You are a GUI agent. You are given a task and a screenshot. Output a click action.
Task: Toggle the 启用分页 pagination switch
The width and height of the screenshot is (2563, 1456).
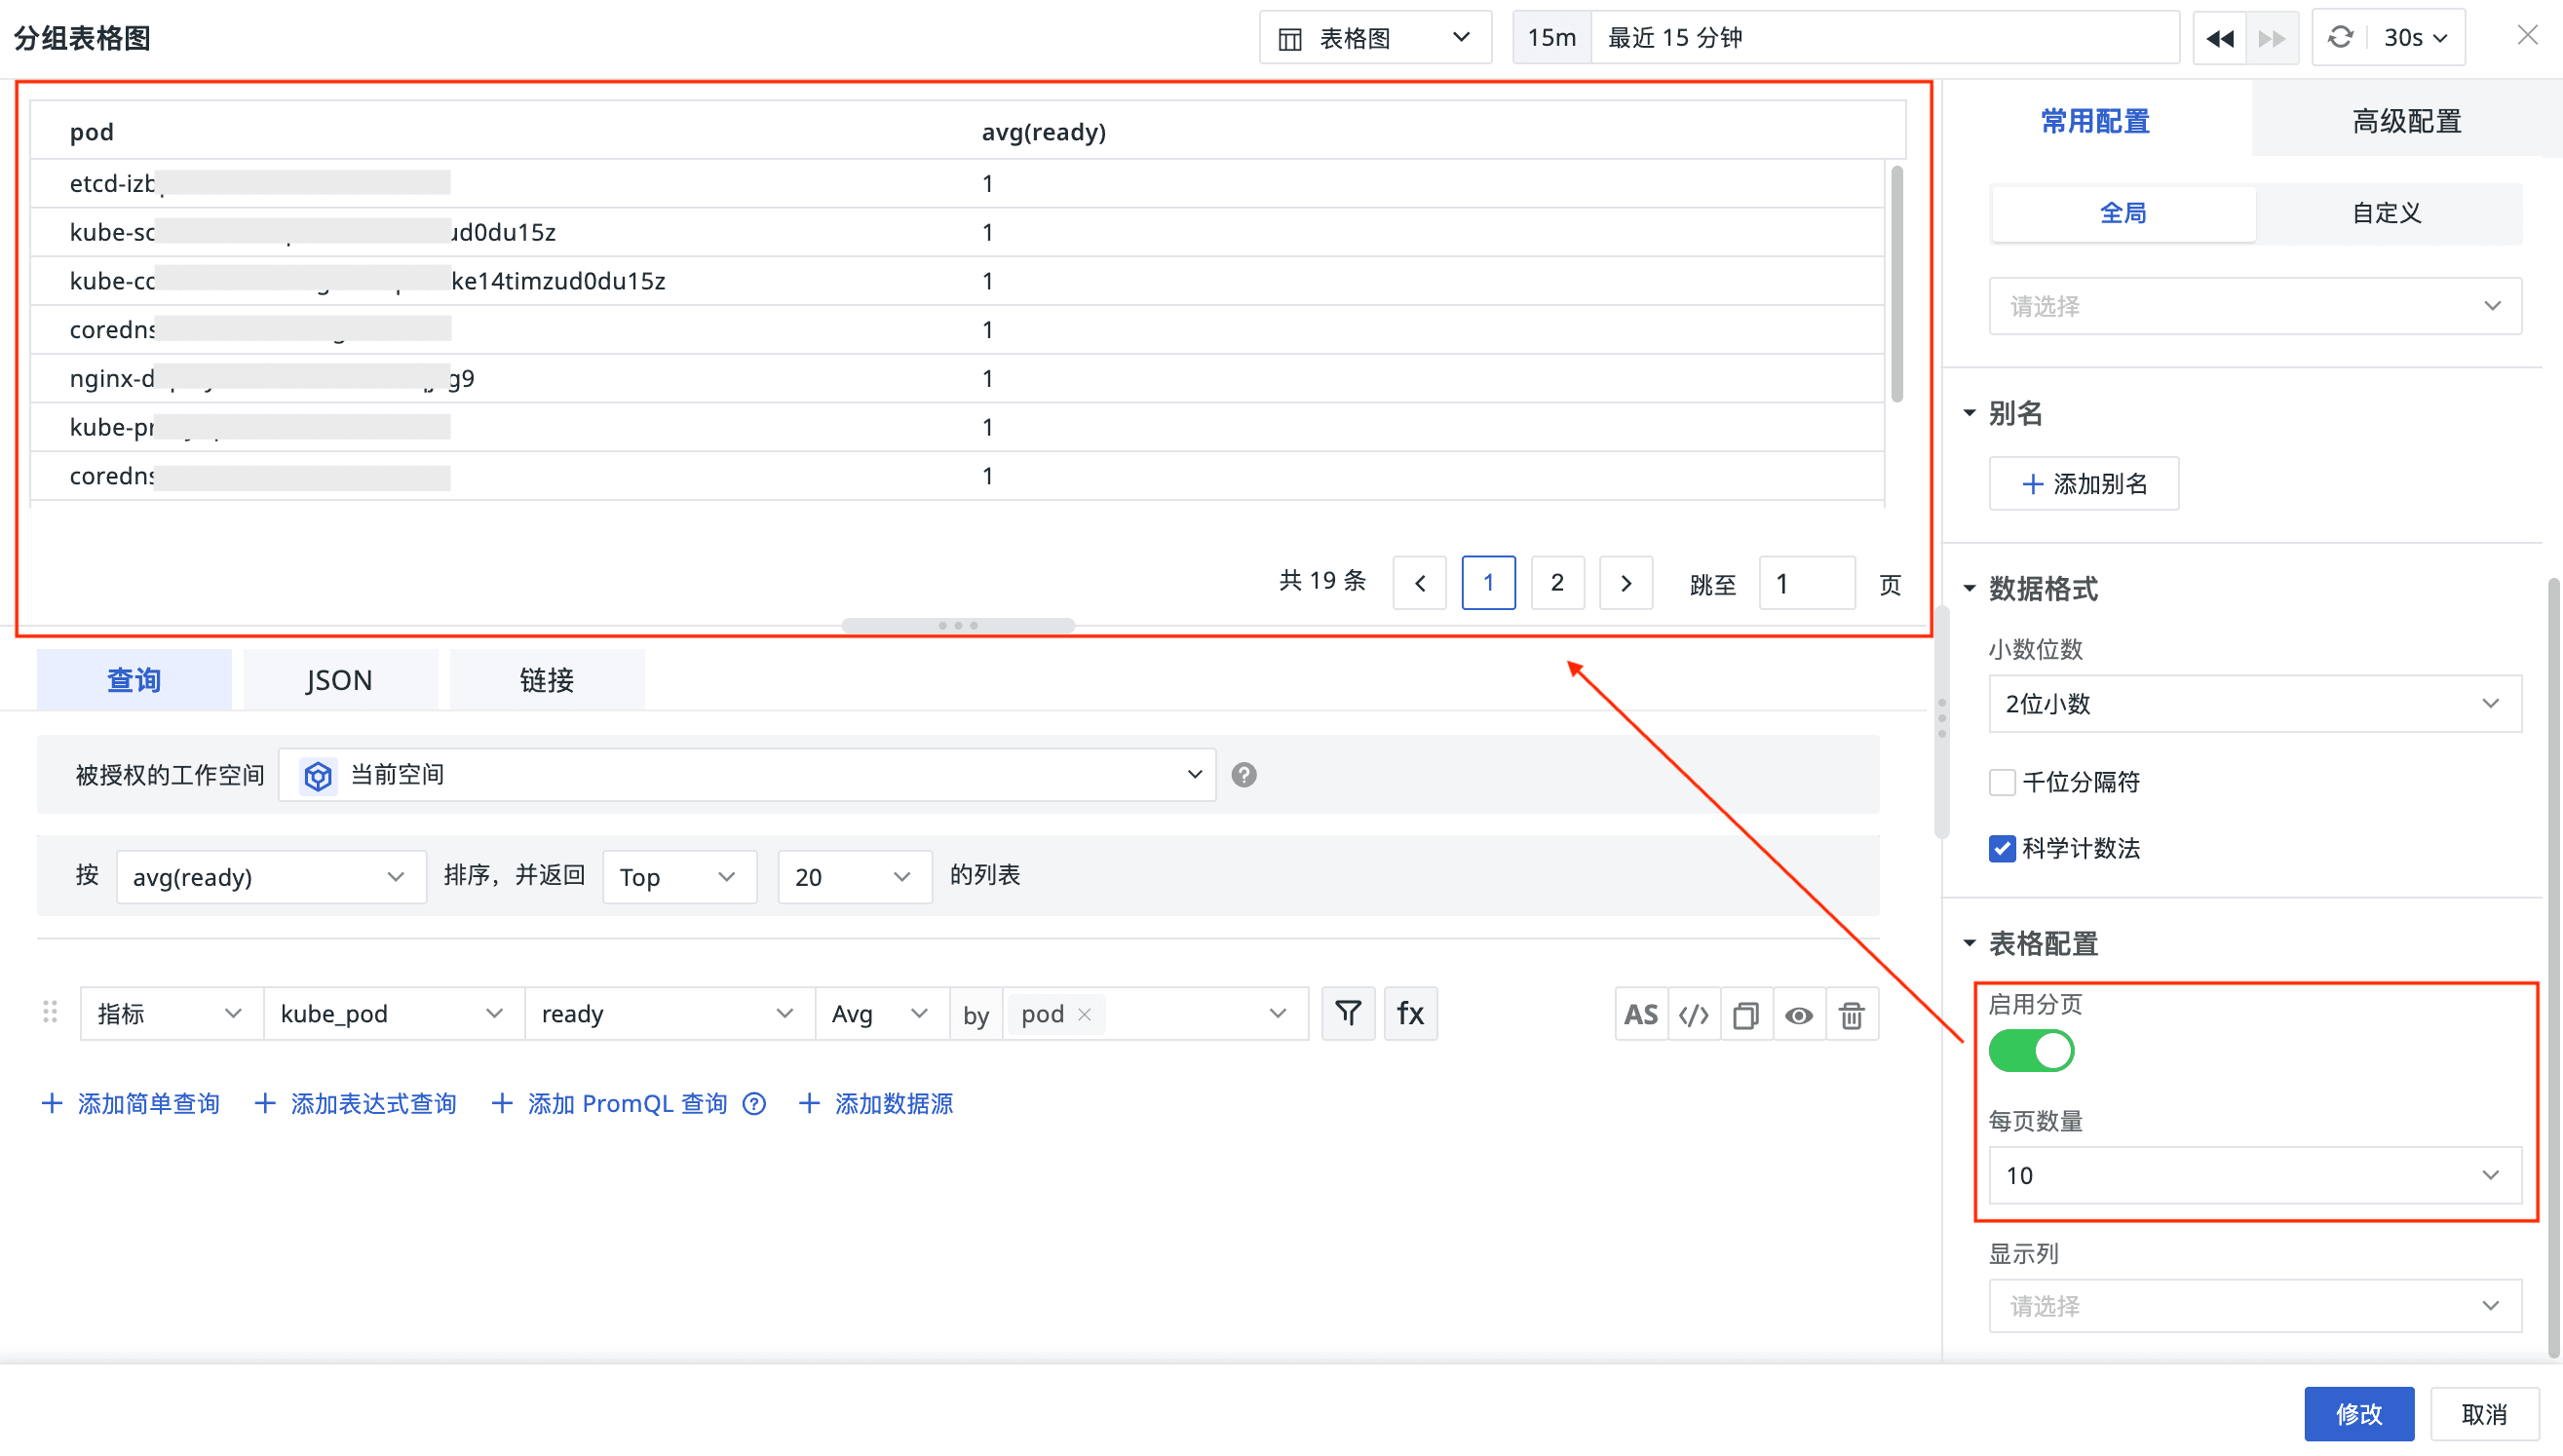coord(2031,1051)
